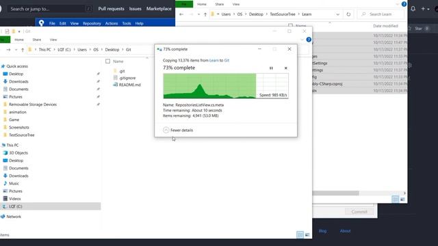Click the copy progress speed graph
This screenshot has width=438, height=246.
point(226,86)
